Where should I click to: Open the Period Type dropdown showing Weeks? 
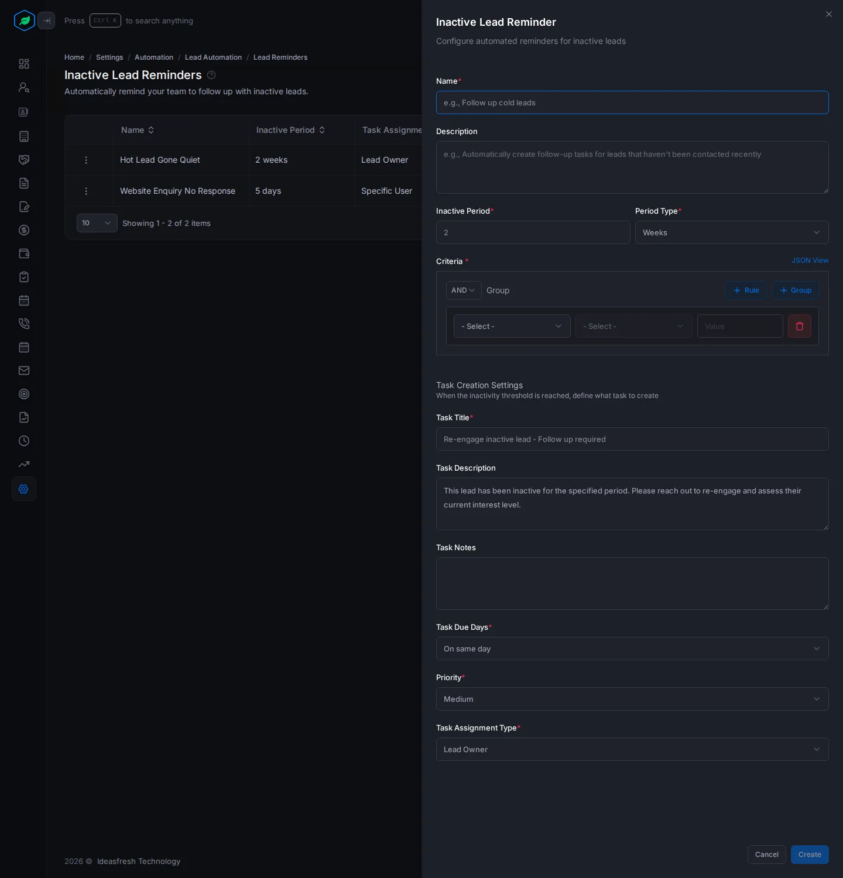click(x=732, y=232)
